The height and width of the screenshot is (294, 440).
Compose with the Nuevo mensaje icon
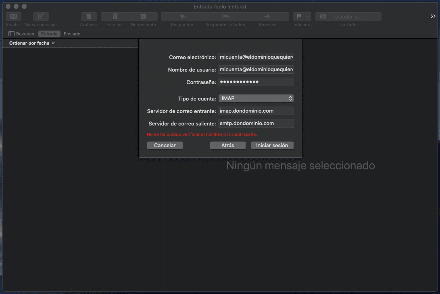pos(41,16)
